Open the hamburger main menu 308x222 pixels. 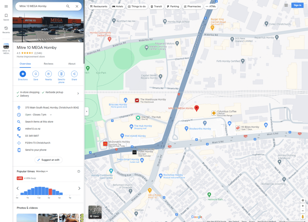[6, 6]
